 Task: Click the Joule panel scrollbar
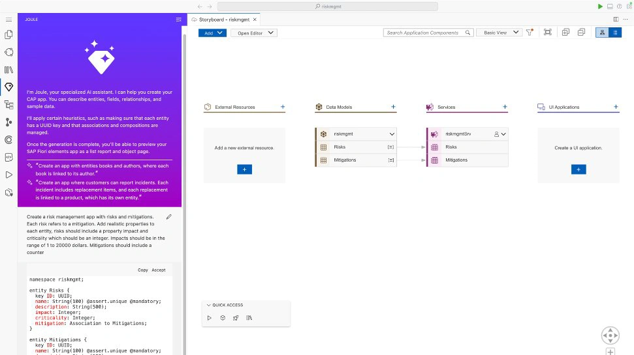[x=184, y=190]
